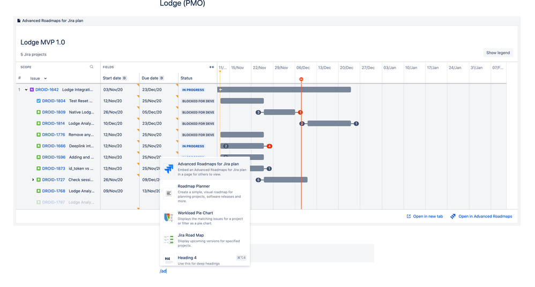Image resolution: width=535 pixels, height=287 pixels.
Task: Click the story icon beside DROID-1809
Action: click(x=39, y=112)
